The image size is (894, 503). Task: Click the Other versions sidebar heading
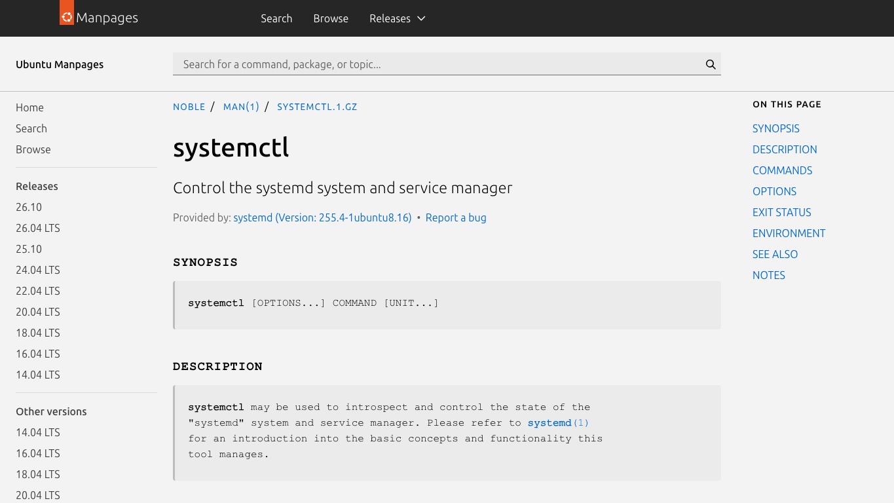click(51, 411)
